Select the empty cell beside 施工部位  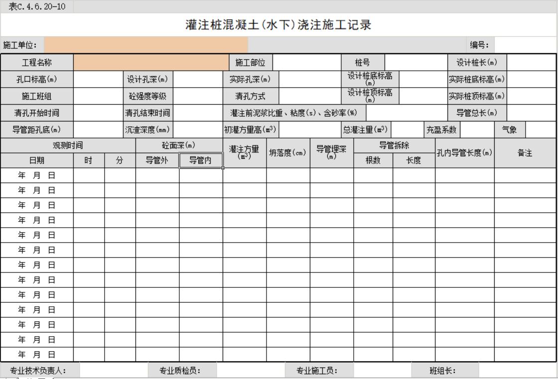(x=306, y=63)
